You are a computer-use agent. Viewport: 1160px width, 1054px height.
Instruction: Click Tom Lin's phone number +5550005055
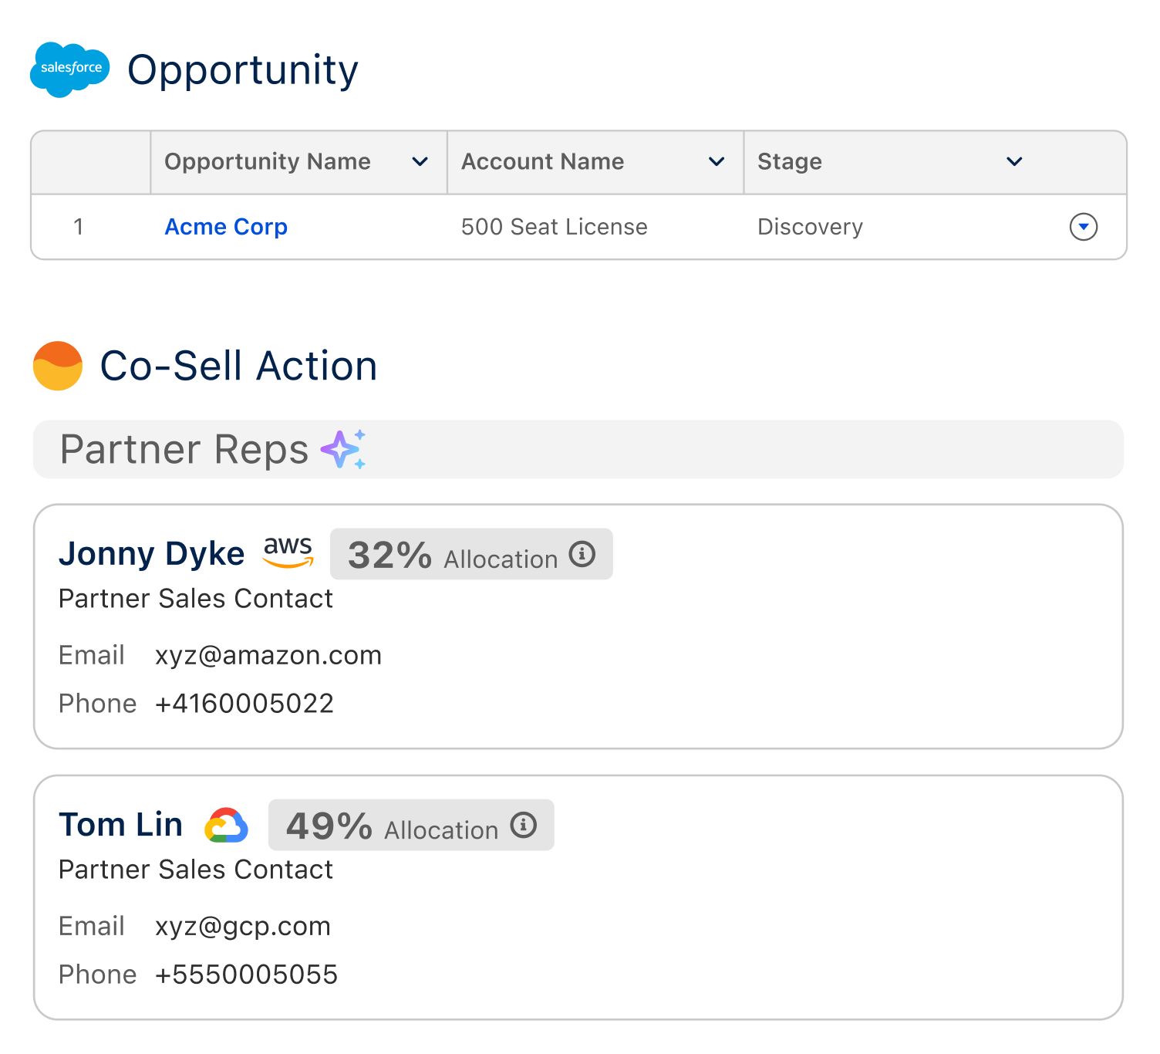pos(246,974)
